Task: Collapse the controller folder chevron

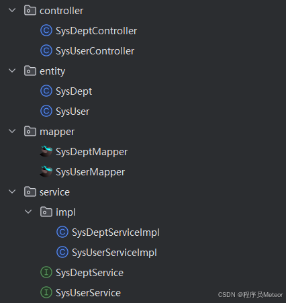Action: [12, 10]
